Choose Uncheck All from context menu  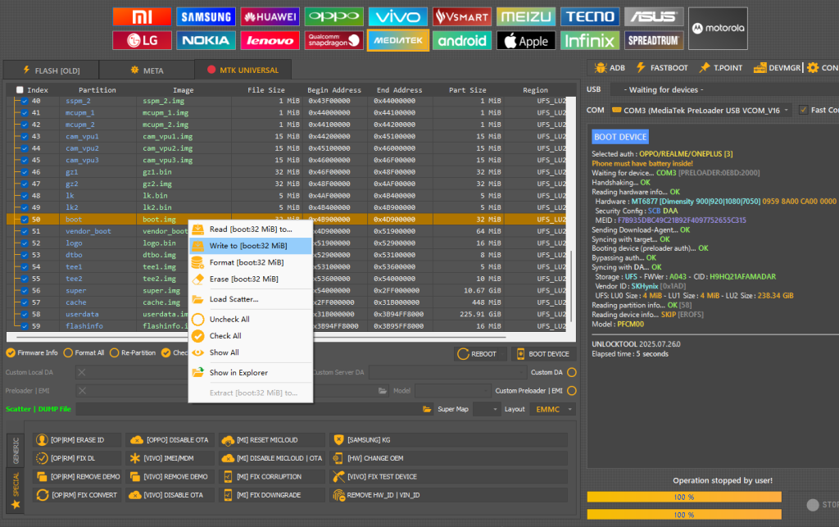coord(251,320)
